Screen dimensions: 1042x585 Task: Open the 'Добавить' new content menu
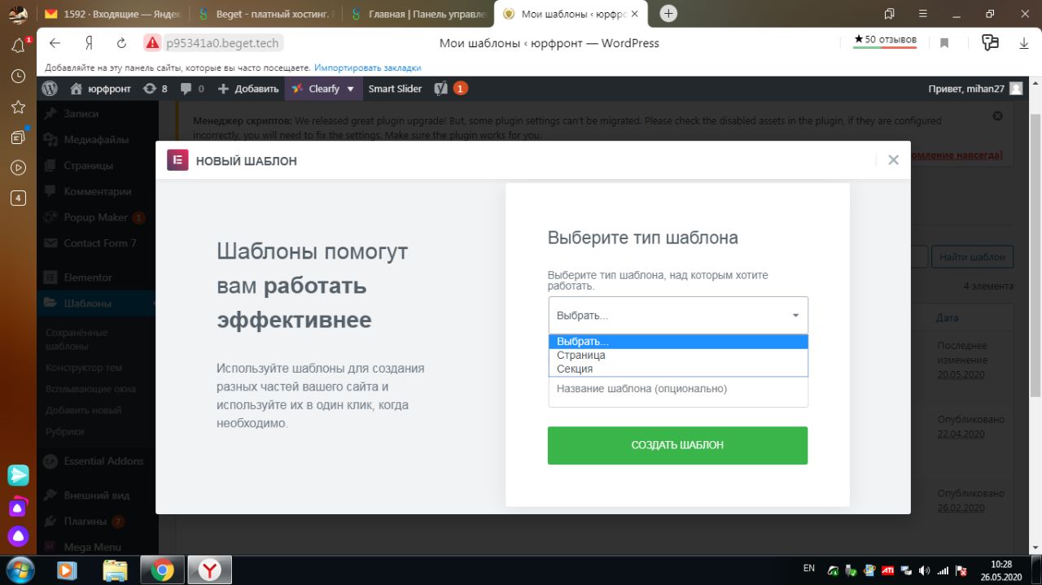point(248,89)
